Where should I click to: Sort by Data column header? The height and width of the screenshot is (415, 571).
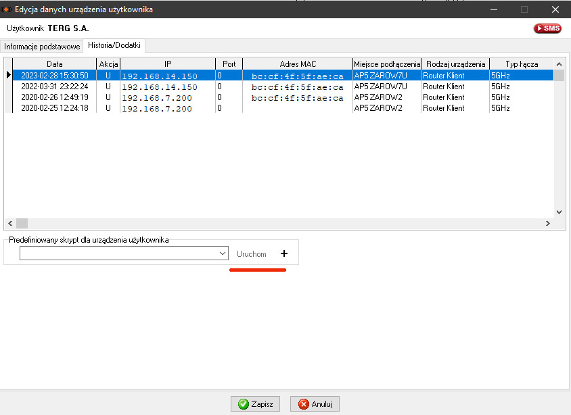[55, 64]
